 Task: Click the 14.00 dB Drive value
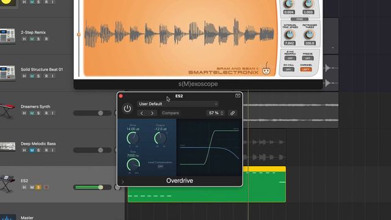click(x=133, y=129)
